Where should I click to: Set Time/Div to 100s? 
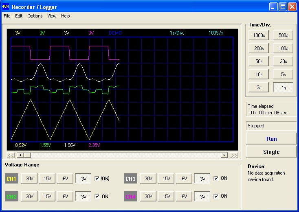pos(283,48)
